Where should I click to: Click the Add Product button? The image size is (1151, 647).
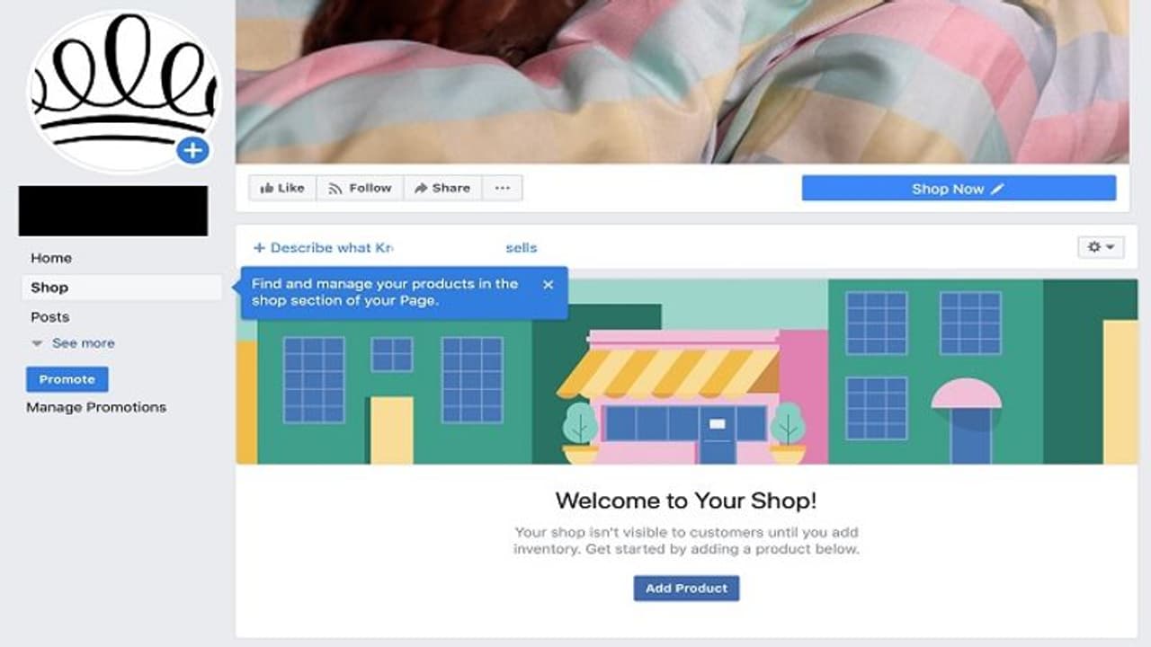[x=686, y=589]
